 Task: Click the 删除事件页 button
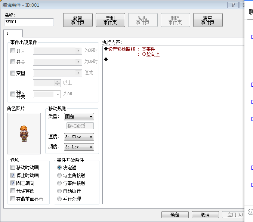click(x=175, y=20)
